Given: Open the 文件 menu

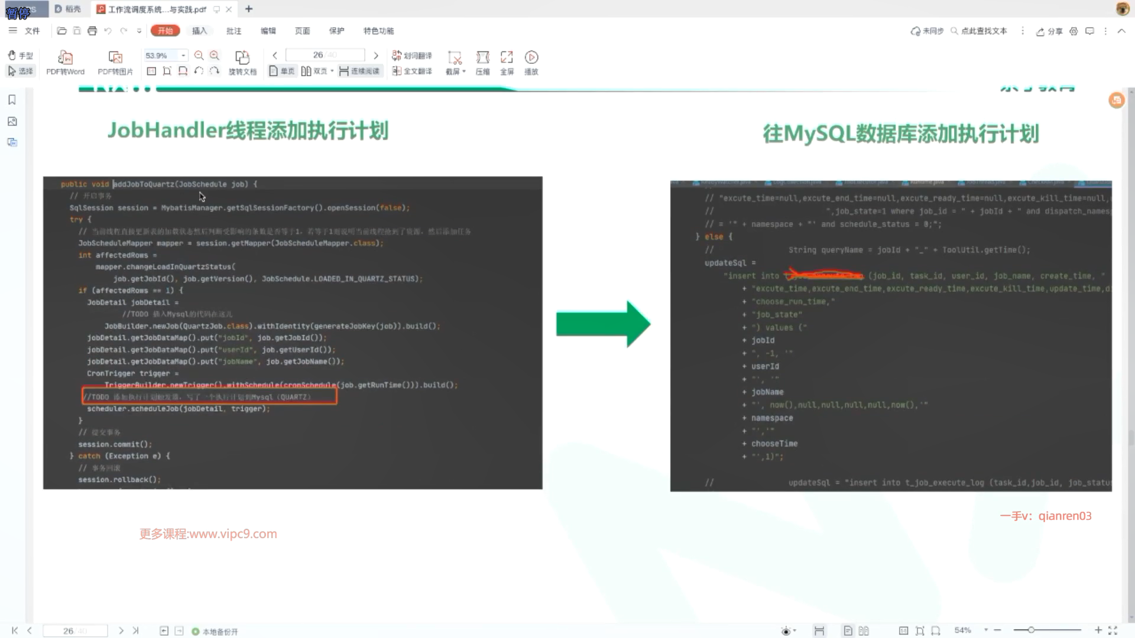Looking at the screenshot, I should click(x=32, y=31).
